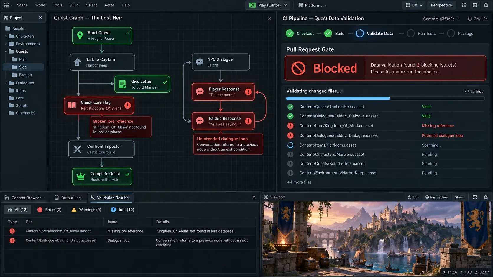
Task: Open the Commit a3f9c2e dropdown
Action: pos(441,19)
